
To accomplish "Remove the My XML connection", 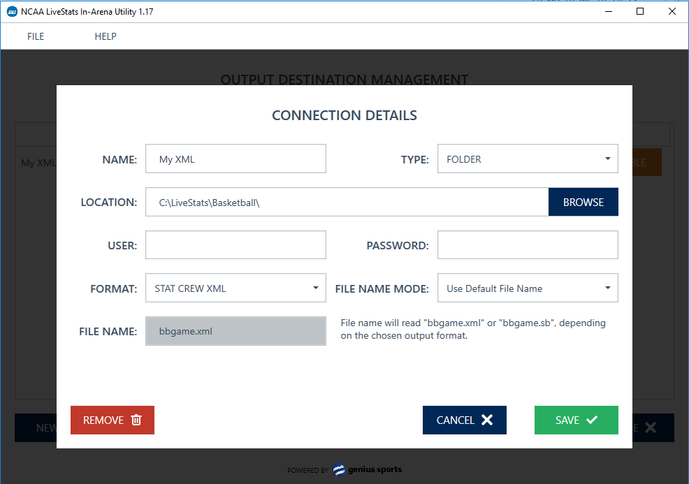I will click(x=112, y=420).
